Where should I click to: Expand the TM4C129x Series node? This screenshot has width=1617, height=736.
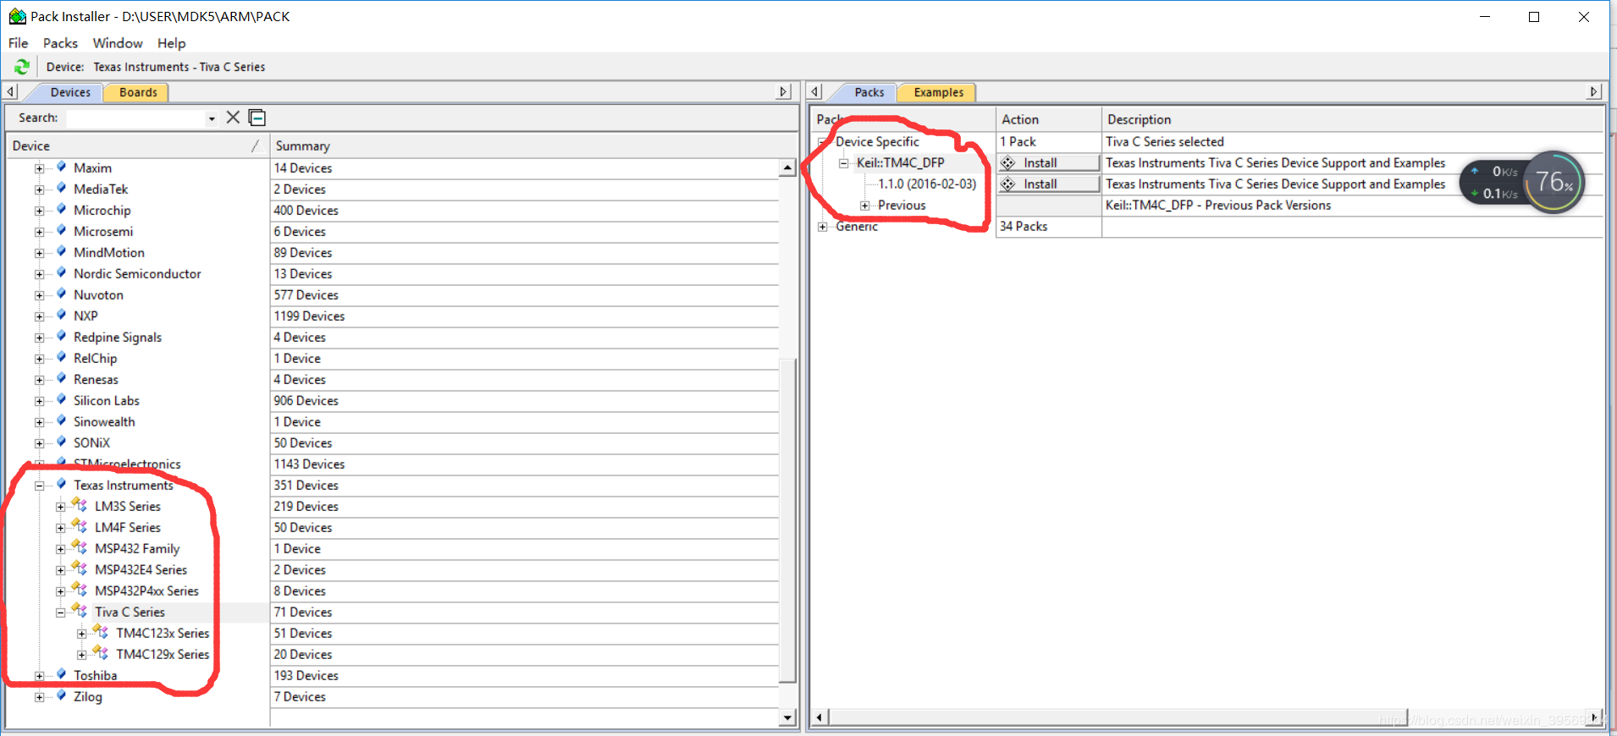pos(81,655)
